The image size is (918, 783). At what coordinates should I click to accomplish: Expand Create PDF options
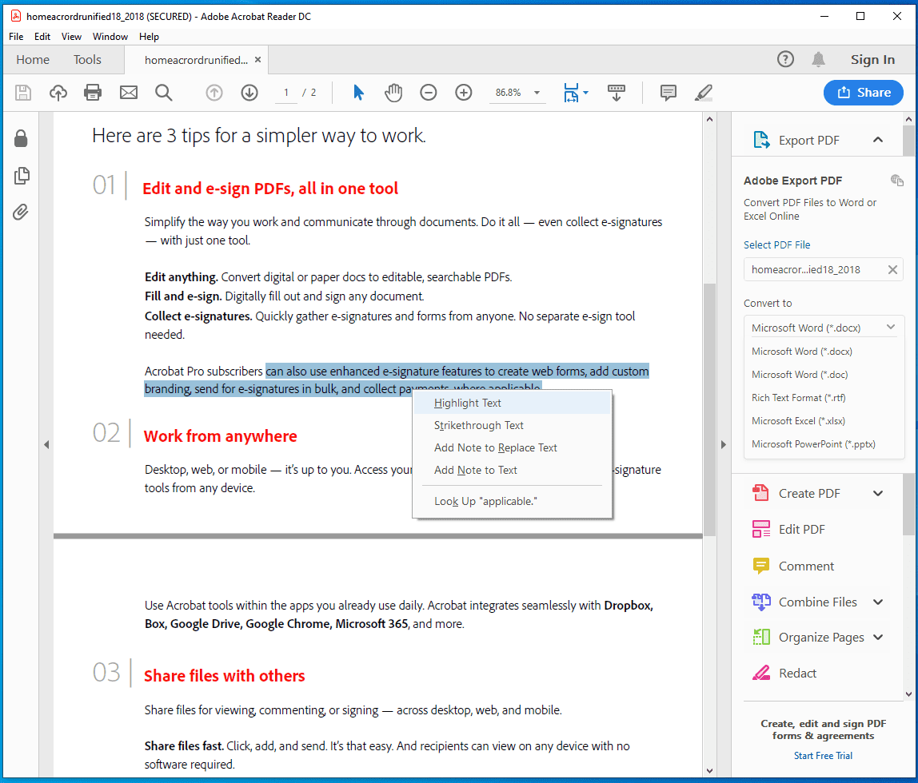(x=877, y=493)
